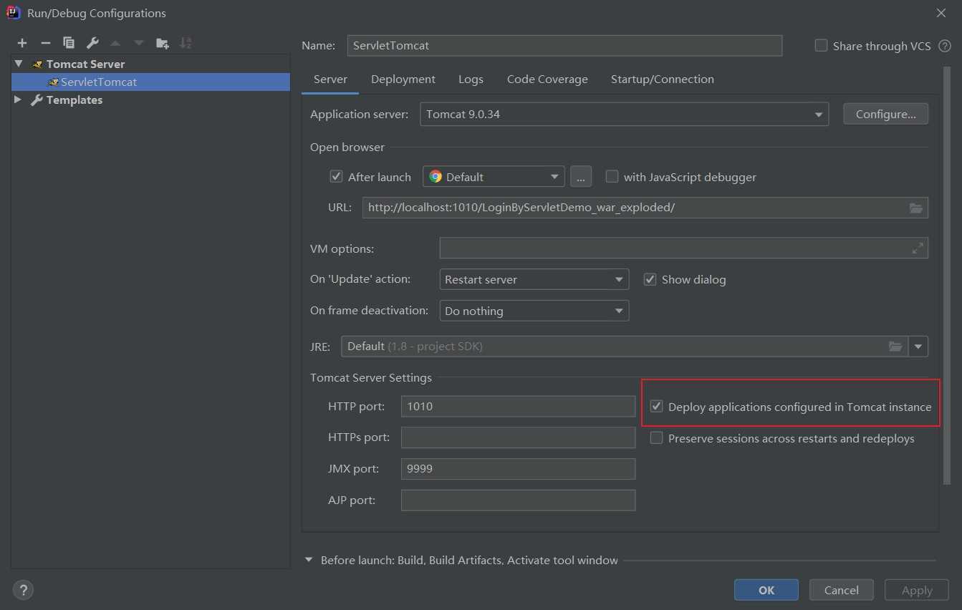Click the URL input field
Image resolution: width=962 pixels, height=610 pixels.
point(645,208)
